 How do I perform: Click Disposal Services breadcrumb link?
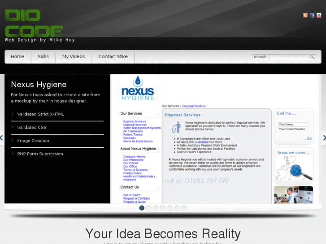click(194, 106)
